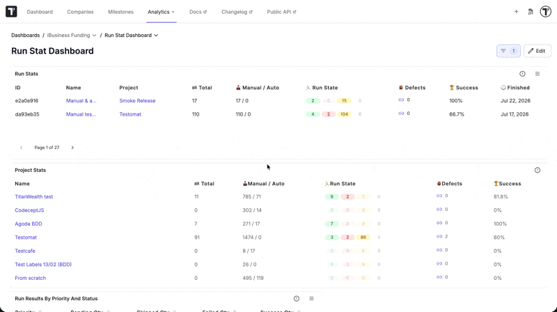Click yellow badge 86 in Testomat project row

363,237
